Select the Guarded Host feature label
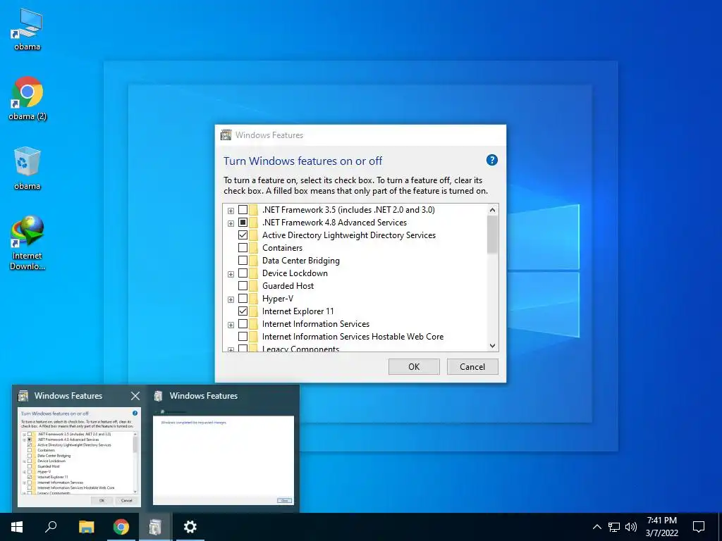Screen dimensions: 722x541 (288, 286)
